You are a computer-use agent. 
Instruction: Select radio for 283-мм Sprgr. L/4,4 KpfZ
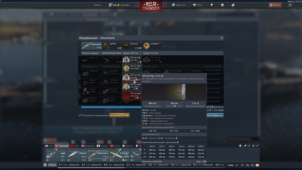pos(140,70)
